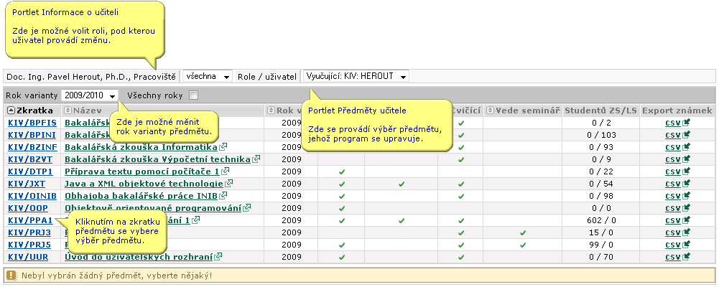Image resolution: width=719 pixels, height=287 pixels.
Task: Export CSV grades for KIV/PRJ3 row
Action: click(677, 232)
